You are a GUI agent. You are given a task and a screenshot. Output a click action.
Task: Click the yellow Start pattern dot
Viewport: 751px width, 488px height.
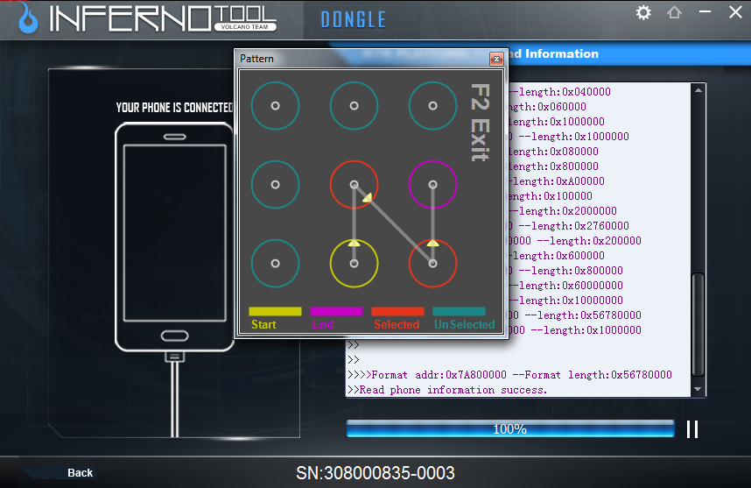(354, 263)
